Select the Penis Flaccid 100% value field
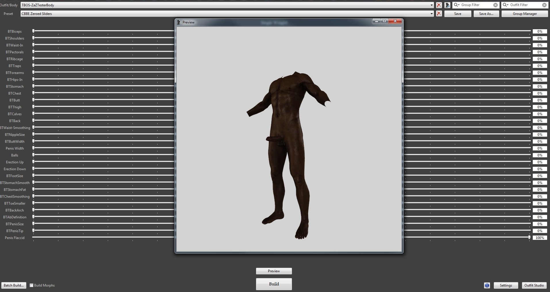Image resolution: width=550 pixels, height=292 pixels. tap(540, 238)
